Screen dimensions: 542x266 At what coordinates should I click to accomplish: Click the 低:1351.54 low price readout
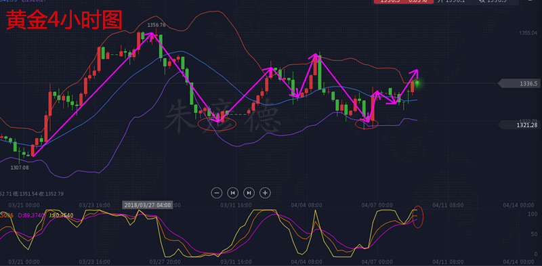tap(25, 194)
